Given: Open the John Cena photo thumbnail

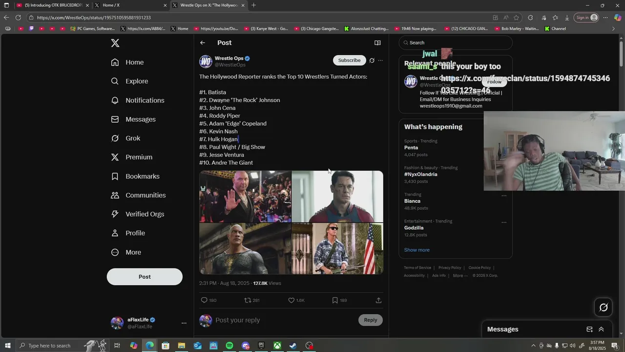Looking at the screenshot, I should (337, 196).
